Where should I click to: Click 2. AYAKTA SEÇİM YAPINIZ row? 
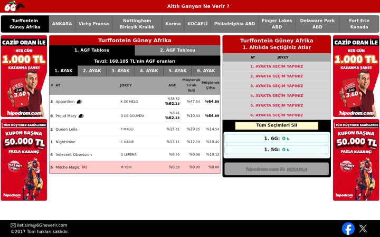277,76
